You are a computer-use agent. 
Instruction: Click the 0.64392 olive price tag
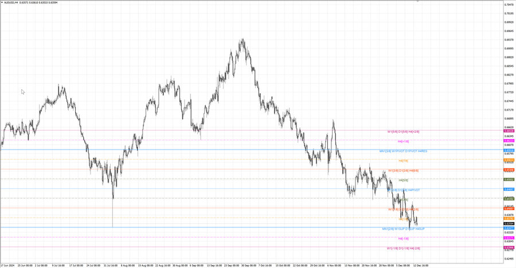click(x=509, y=199)
